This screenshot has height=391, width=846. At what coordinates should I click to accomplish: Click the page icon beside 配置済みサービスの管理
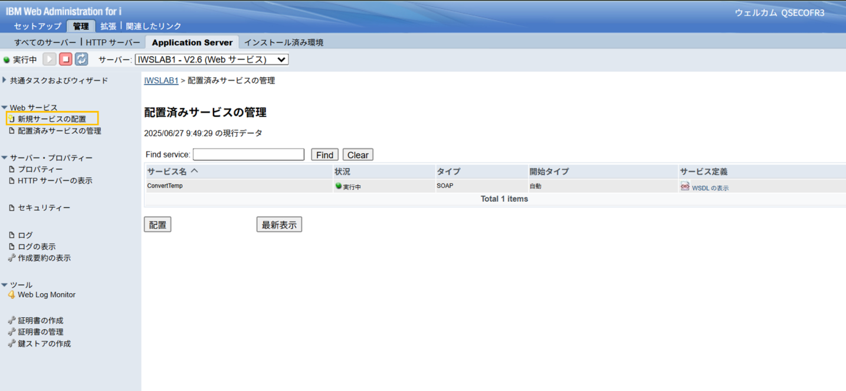[x=12, y=131]
